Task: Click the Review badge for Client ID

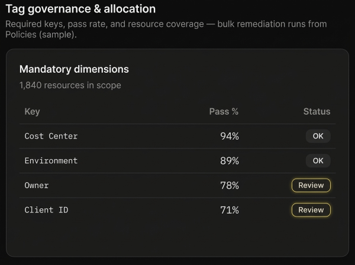Action: coord(311,210)
